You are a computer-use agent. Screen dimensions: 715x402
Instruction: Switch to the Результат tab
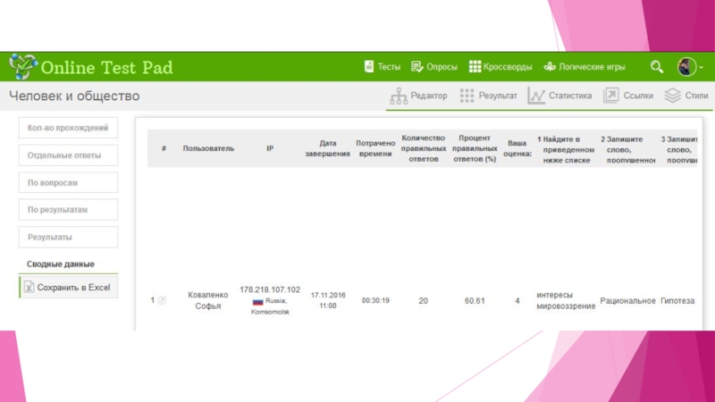point(488,96)
